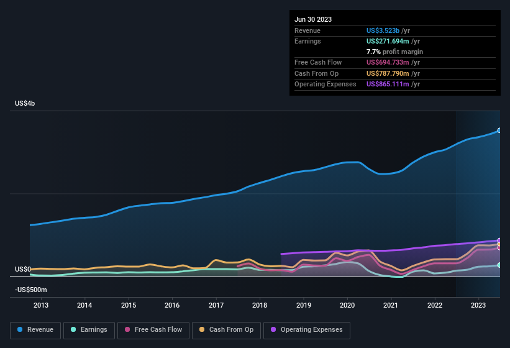Screen dimensions: 510x348
Task: Click the blue Revenue line end marker
Action: 499,130
